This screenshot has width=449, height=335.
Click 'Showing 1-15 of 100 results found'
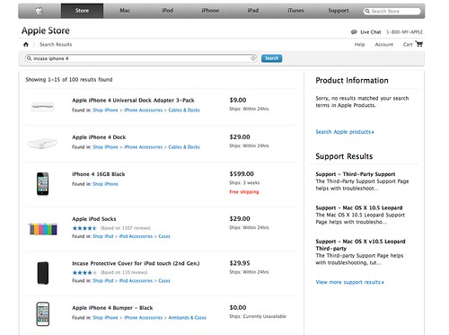pos(69,80)
